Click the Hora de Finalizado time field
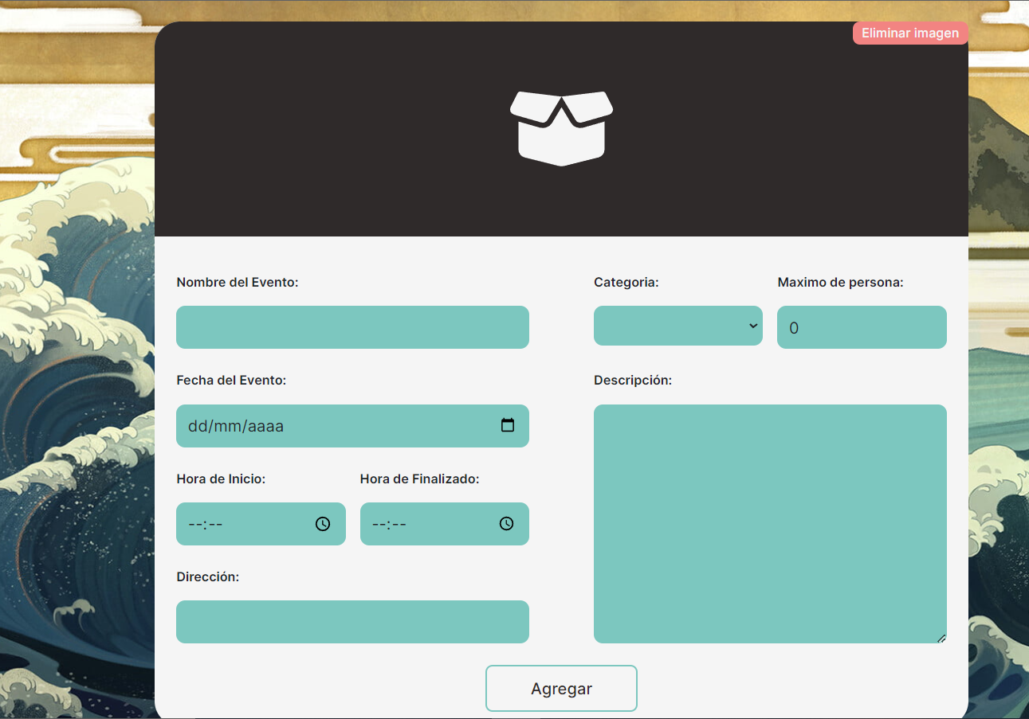1029x719 pixels. pos(445,524)
